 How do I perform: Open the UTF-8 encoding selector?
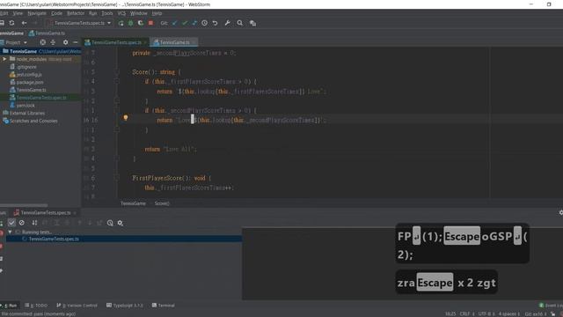point(486,314)
